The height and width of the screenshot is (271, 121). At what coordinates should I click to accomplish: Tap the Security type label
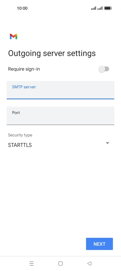[x=20, y=135]
